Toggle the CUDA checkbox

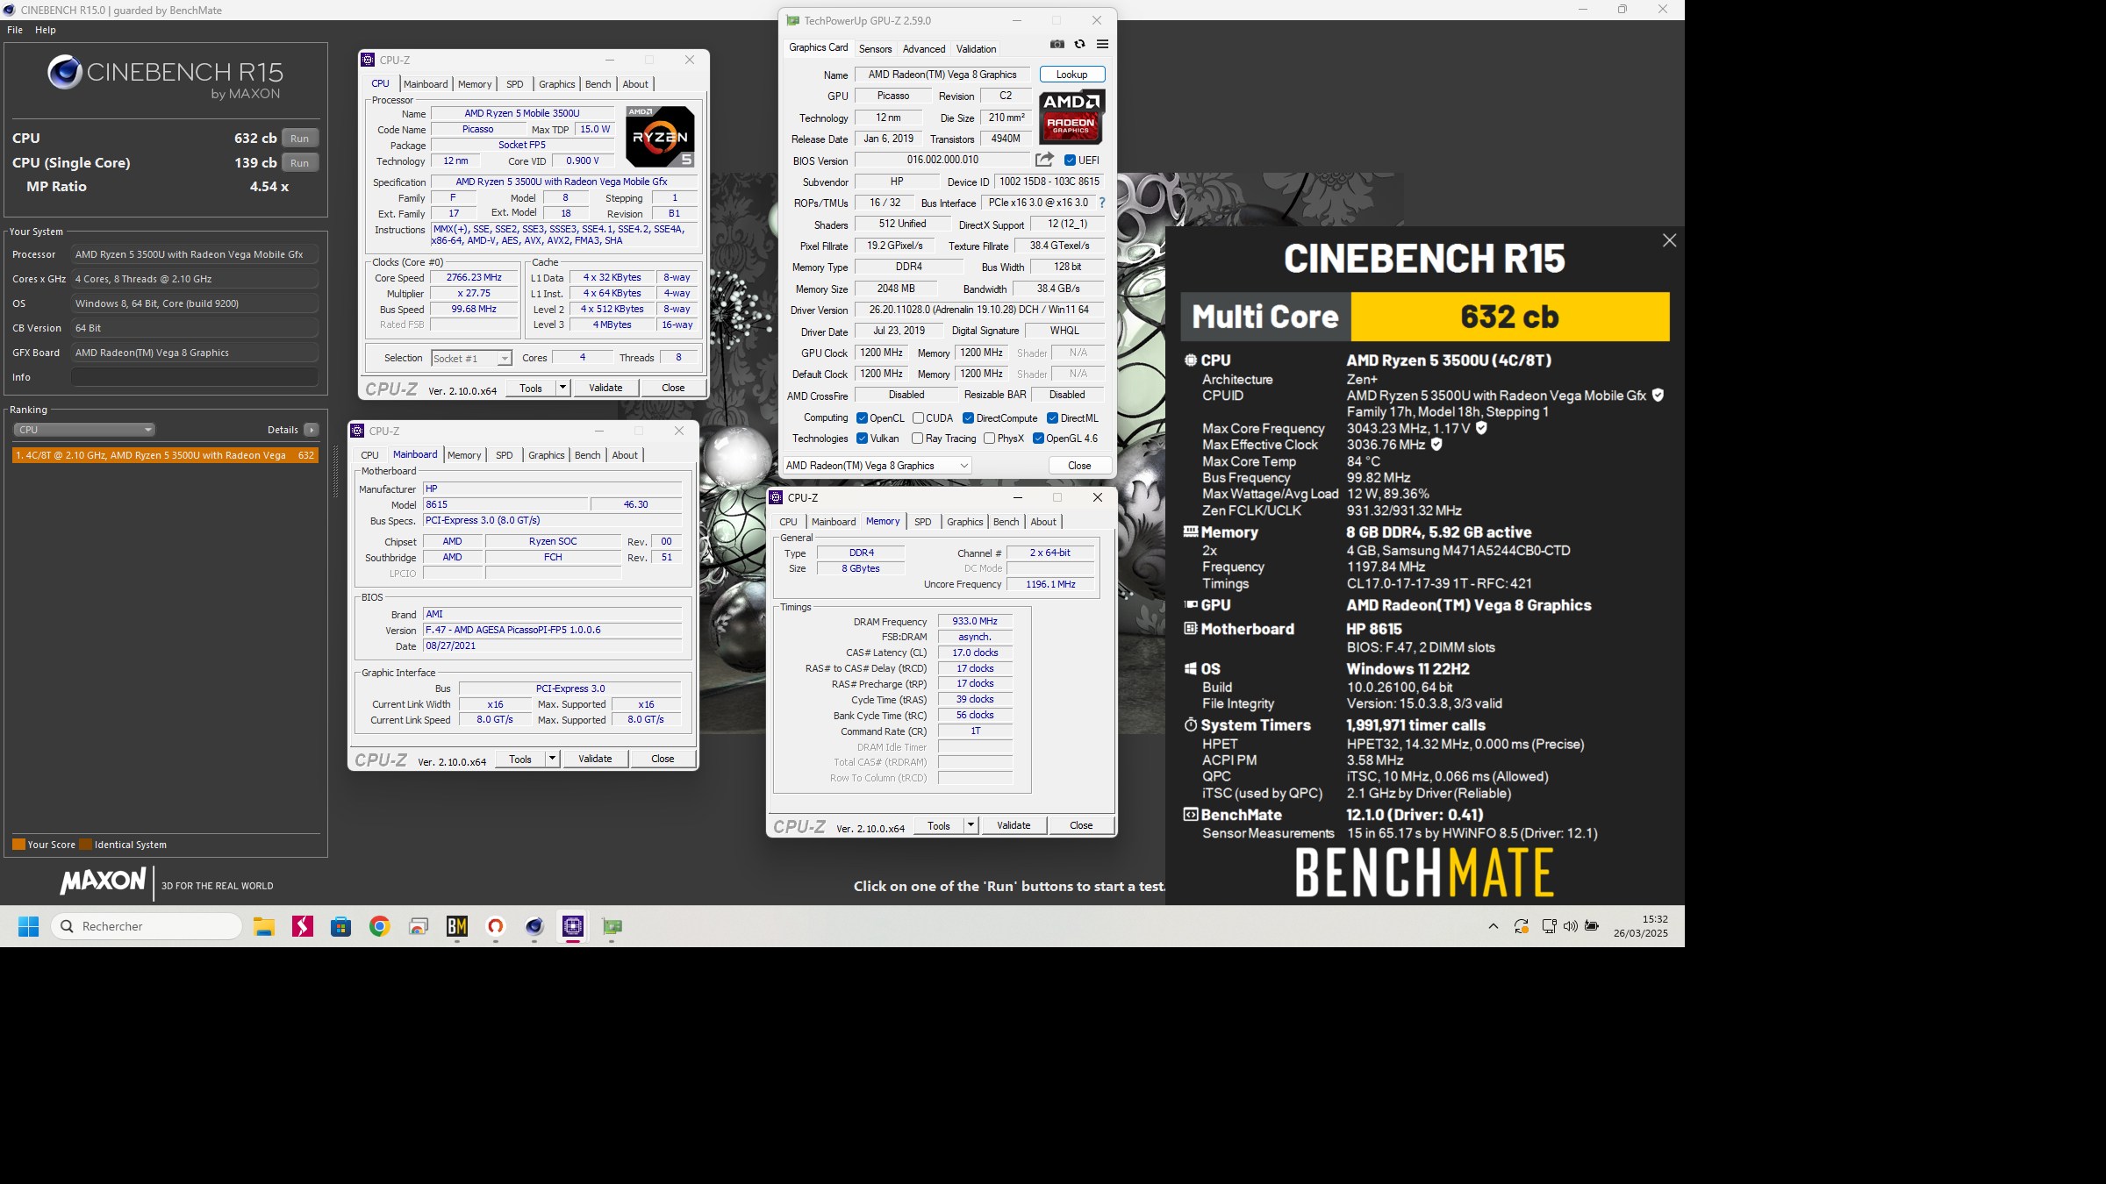pos(918,418)
